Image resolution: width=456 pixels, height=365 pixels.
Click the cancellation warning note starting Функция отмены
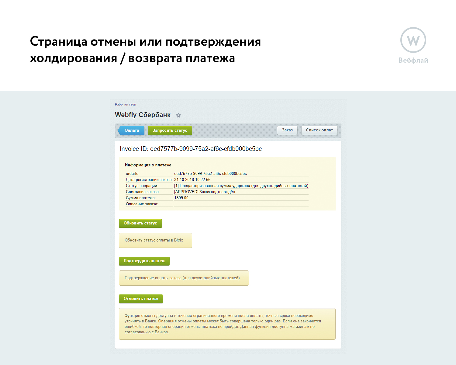coord(227,324)
